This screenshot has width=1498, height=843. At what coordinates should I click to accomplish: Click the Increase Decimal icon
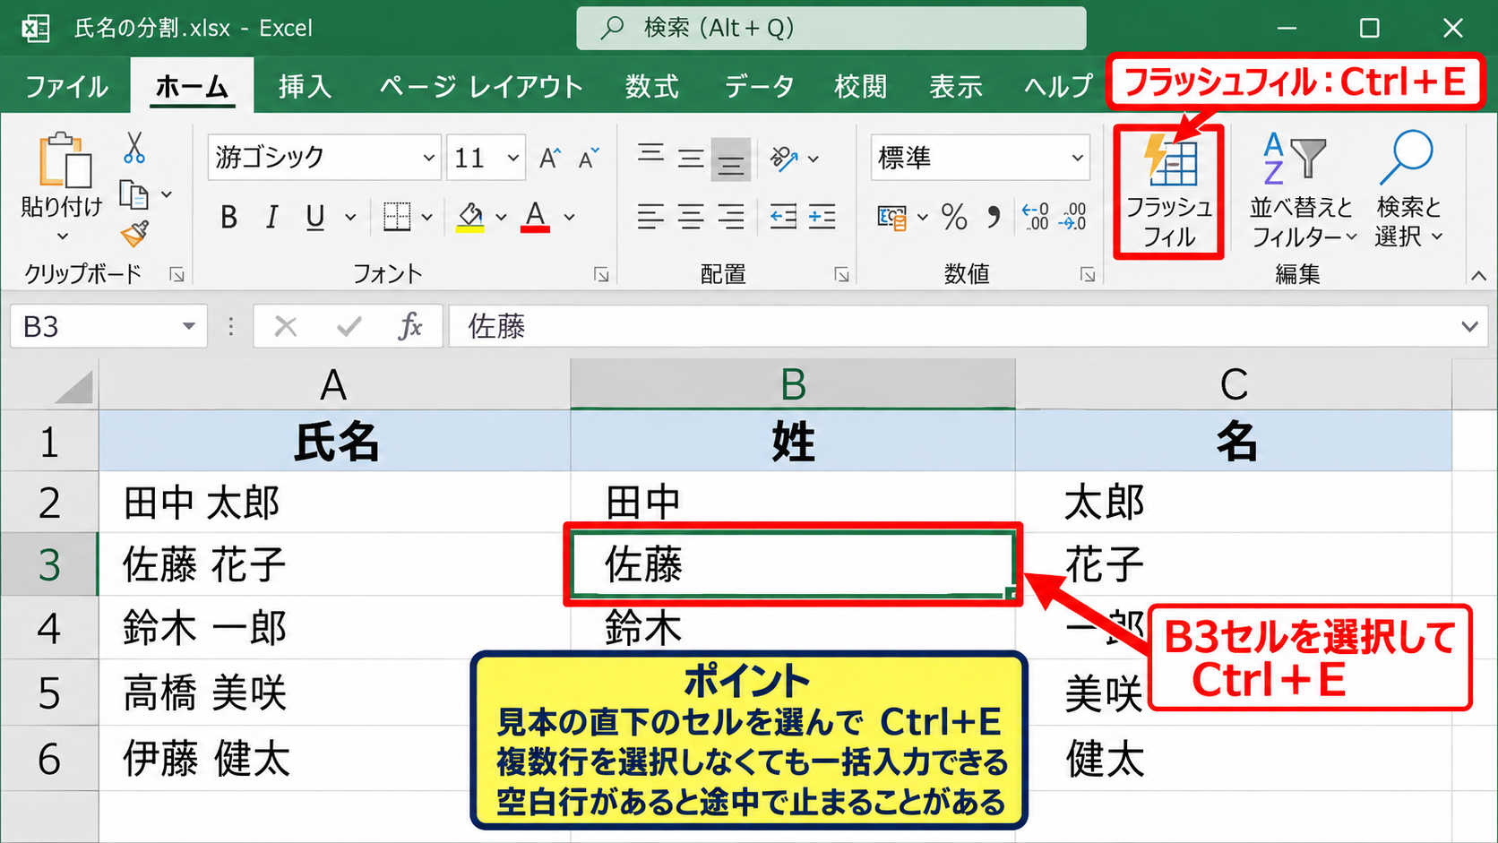point(1035,216)
